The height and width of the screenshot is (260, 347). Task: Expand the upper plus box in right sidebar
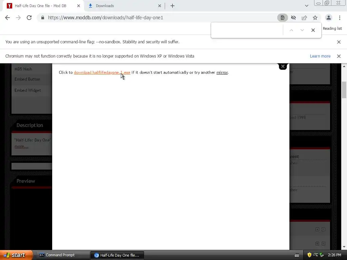317,230
